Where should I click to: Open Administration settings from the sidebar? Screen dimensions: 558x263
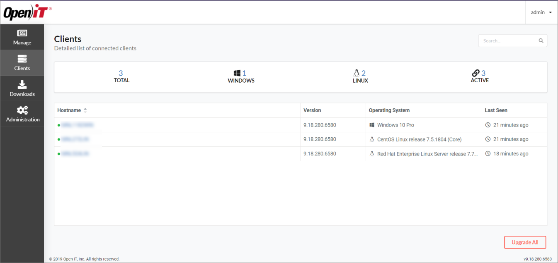(x=22, y=114)
